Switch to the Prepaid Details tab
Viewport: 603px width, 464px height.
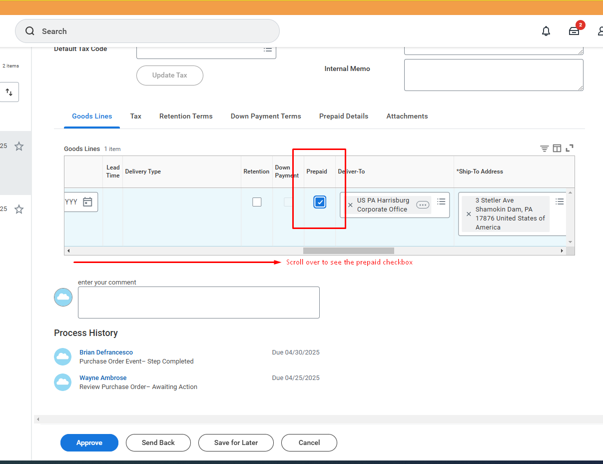click(343, 116)
